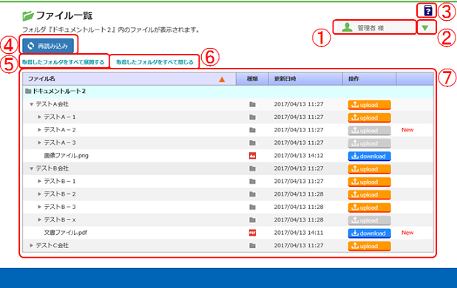
Task: Click upload button for テストA会社
Action: [369, 105]
